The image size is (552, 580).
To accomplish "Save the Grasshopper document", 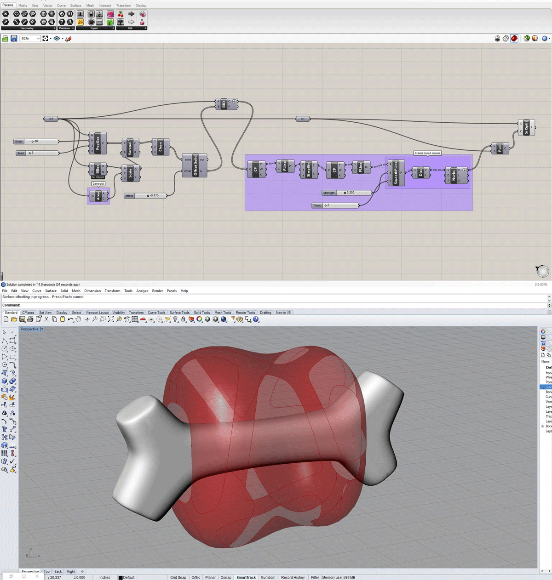I will pyautogui.click(x=14, y=39).
